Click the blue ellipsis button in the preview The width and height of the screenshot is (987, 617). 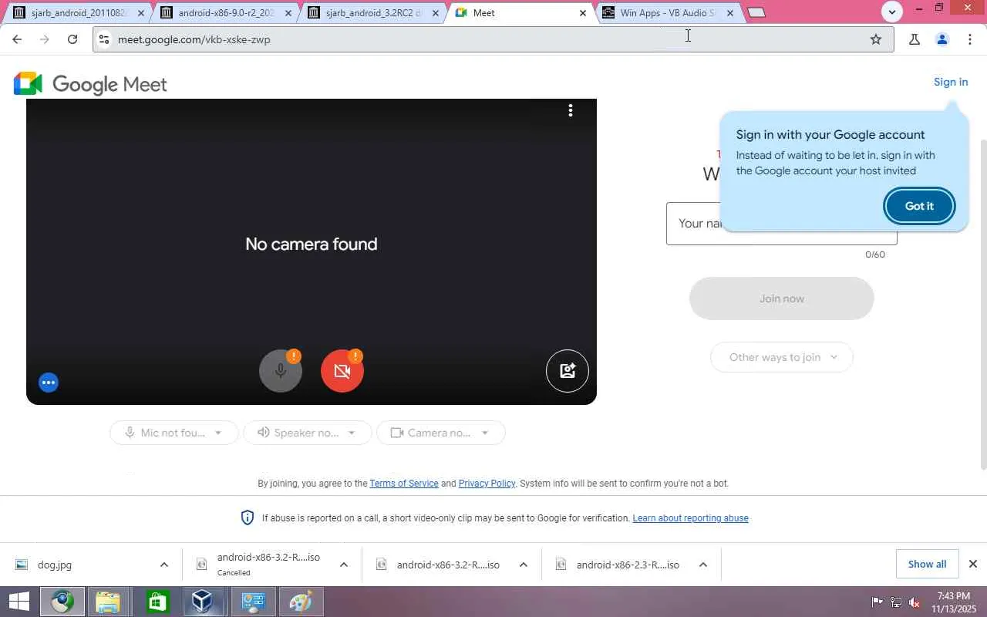pyautogui.click(x=49, y=383)
